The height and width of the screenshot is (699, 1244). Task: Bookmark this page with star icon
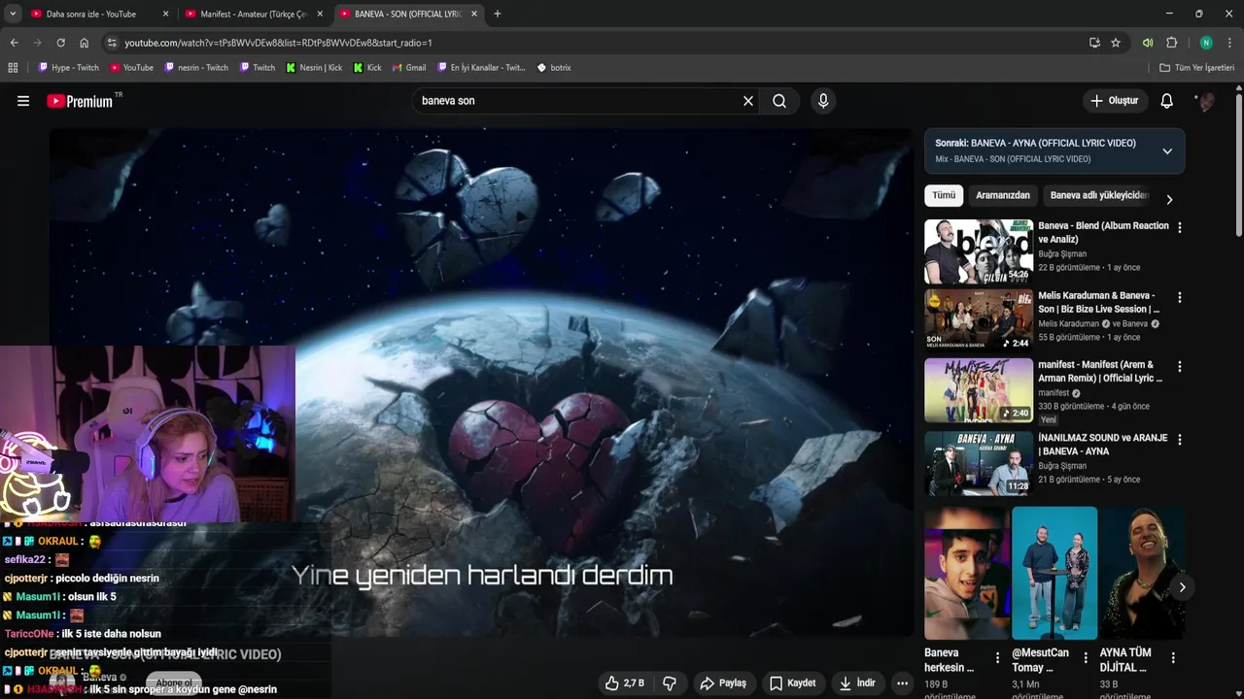coord(1116,43)
